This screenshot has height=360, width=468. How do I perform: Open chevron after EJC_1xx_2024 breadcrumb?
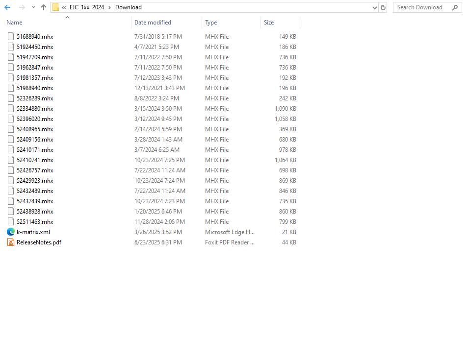(109, 7)
